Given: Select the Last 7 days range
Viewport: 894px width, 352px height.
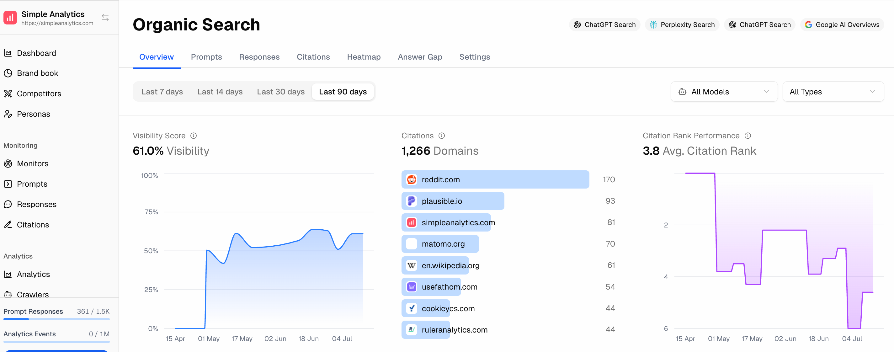Looking at the screenshot, I should coord(162,92).
